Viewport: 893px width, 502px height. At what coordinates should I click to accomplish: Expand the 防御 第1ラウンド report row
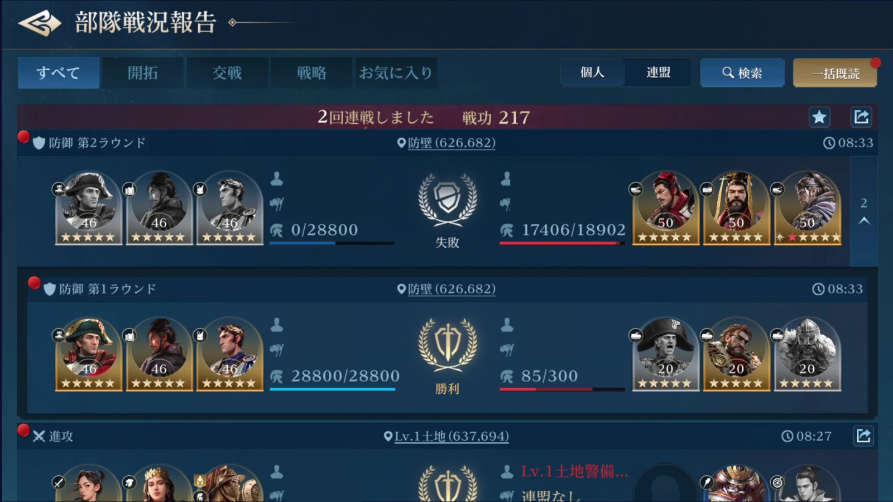pyautogui.click(x=448, y=289)
